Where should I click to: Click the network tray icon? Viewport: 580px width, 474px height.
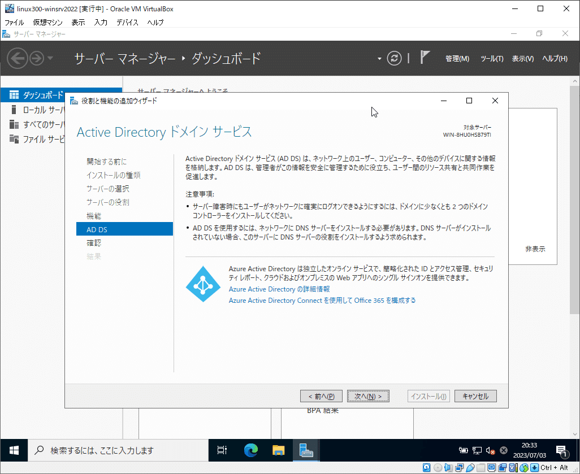477,450
